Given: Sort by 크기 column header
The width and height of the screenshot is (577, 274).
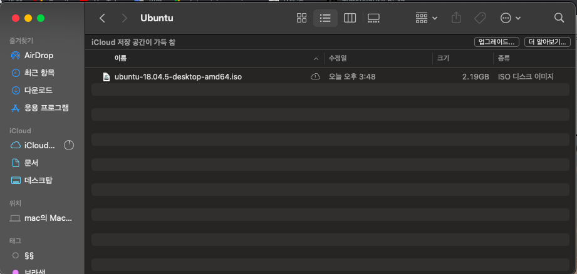Looking at the screenshot, I should pyautogui.click(x=443, y=58).
